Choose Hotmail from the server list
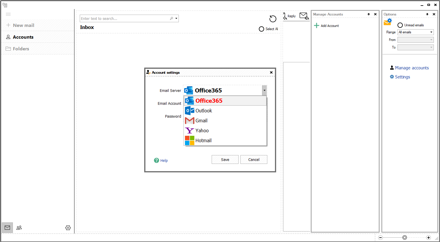 [x=225, y=140]
